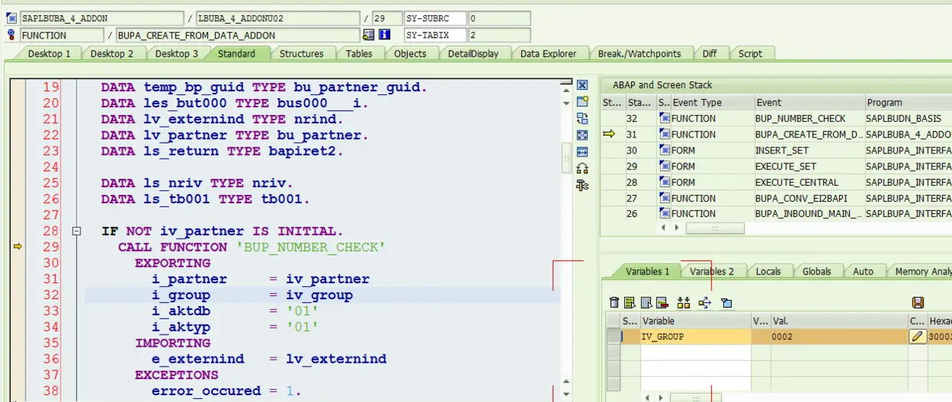Click the stack table horizontal scroll right arrow

click(x=676, y=228)
